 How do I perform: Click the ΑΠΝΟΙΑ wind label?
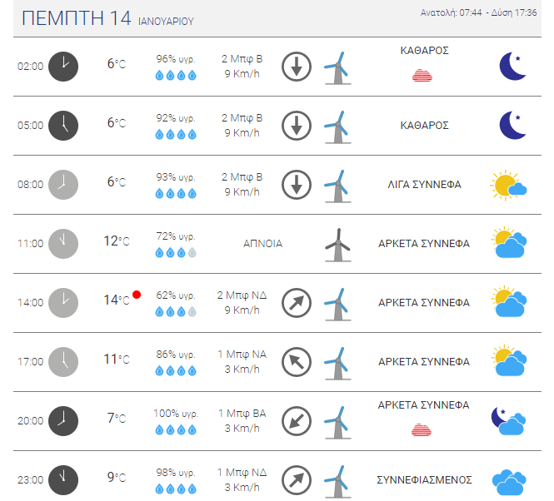(263, 244)
